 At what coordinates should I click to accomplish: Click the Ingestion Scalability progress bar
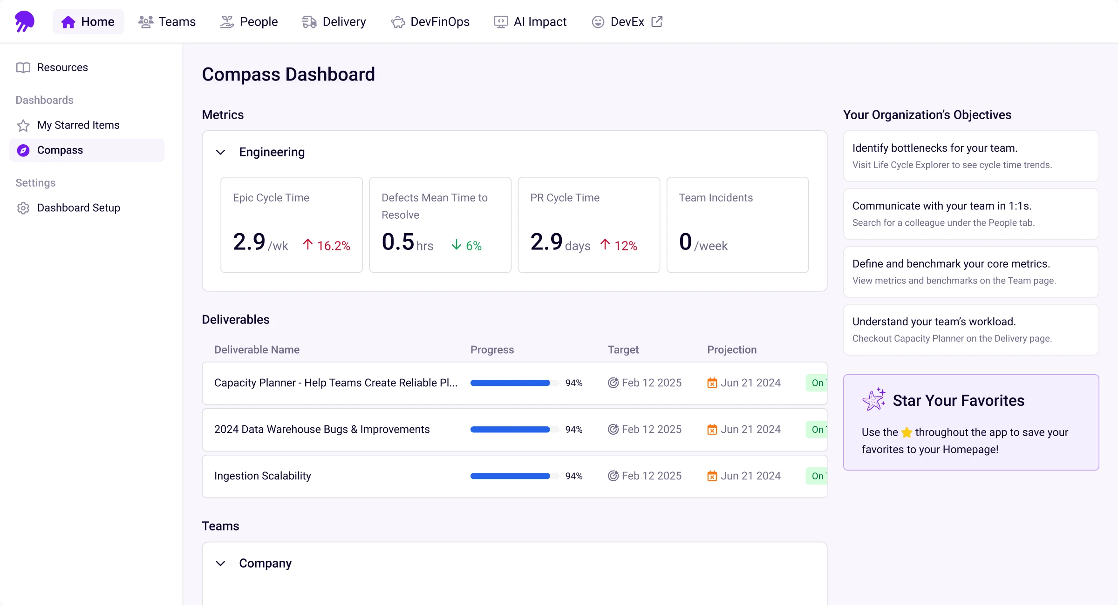[511, 476]
